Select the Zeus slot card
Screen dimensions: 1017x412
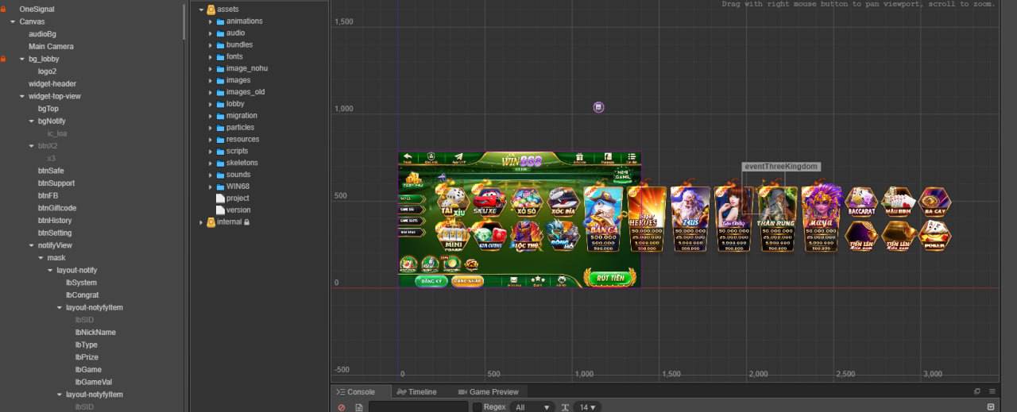tap(690, 218)
